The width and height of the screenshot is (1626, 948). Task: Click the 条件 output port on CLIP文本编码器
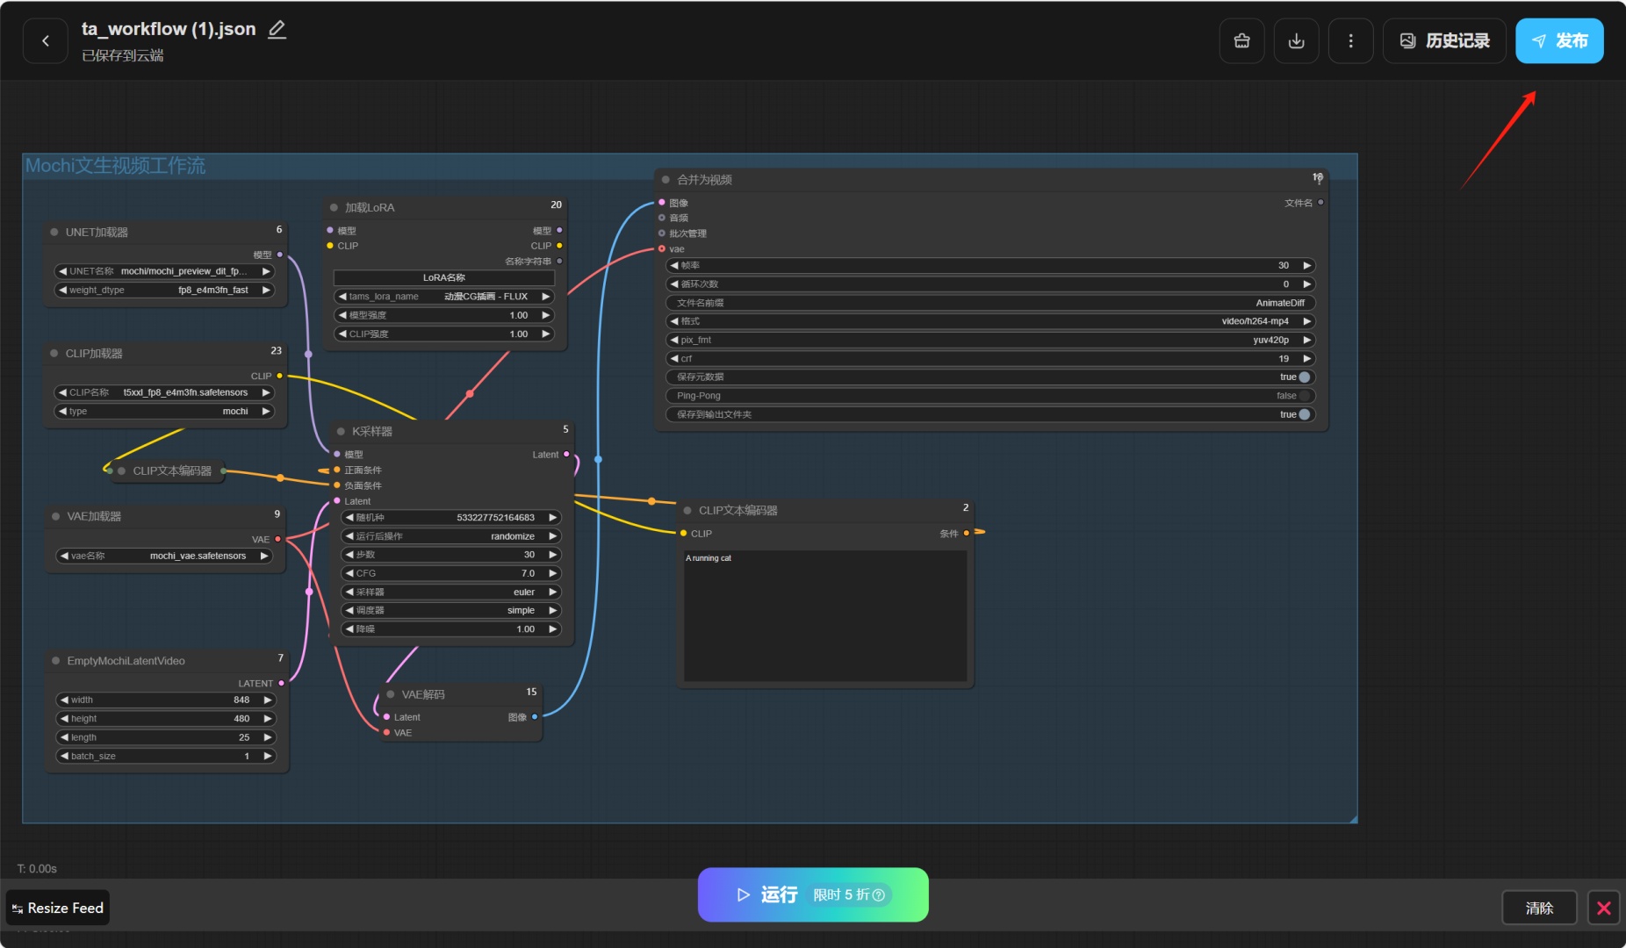967,533
